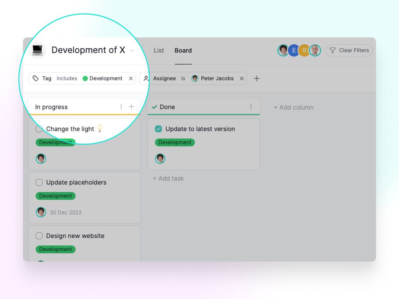Open the Peter Jacobs assignee value
Image resolution: width=399 pixels, height=299 pixels.
click(212, 78)
